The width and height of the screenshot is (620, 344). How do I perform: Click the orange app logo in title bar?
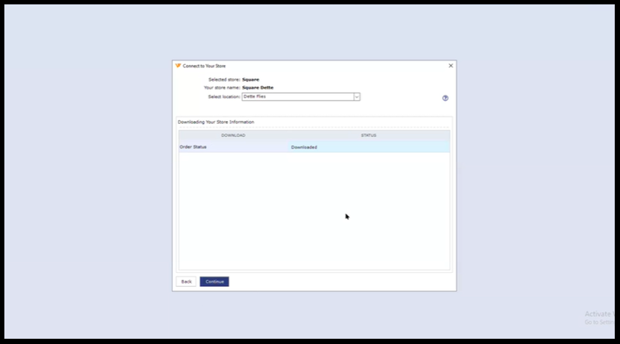point(178,66)
